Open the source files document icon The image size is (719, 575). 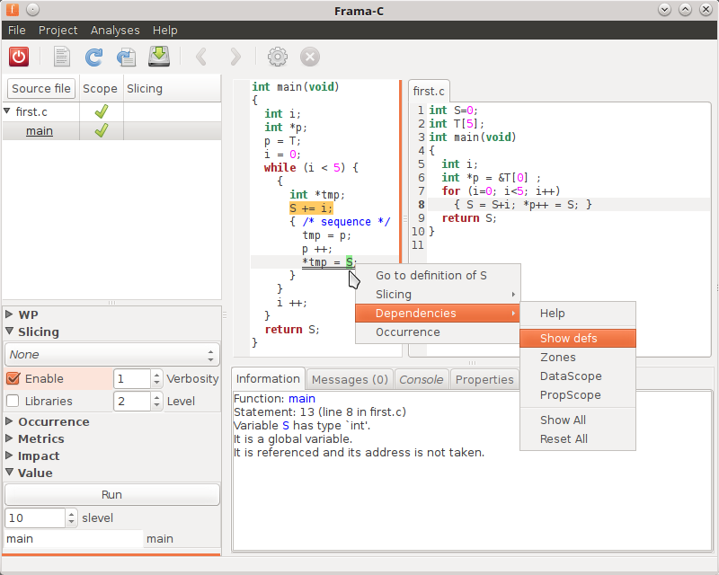62,57
